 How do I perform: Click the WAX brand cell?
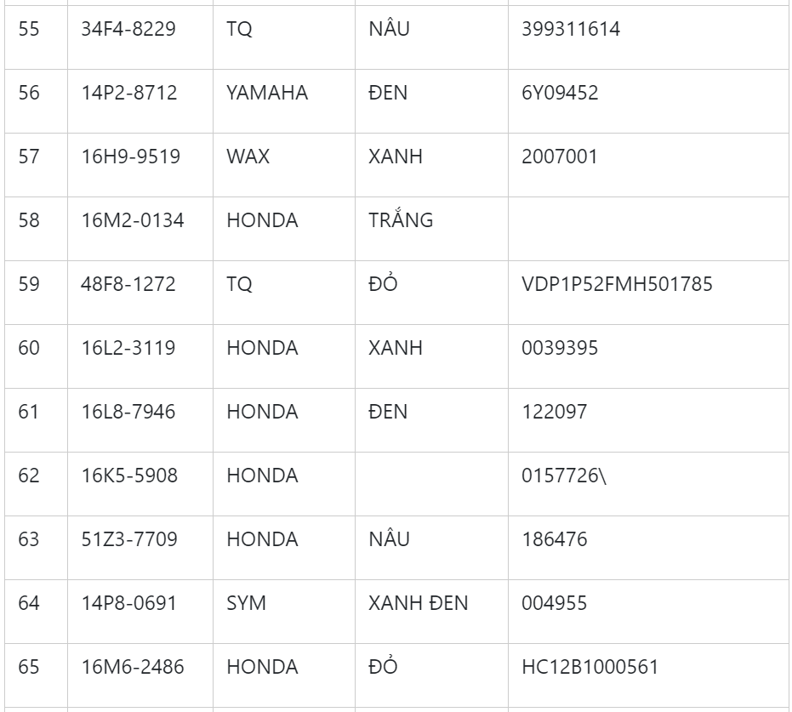tap(248, 157)
